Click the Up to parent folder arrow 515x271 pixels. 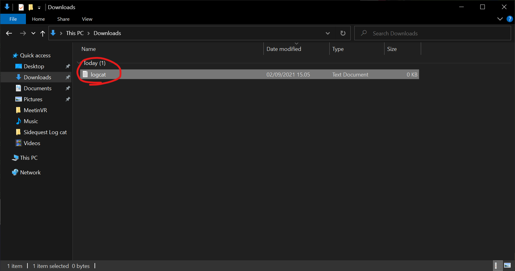pos(43,33)
